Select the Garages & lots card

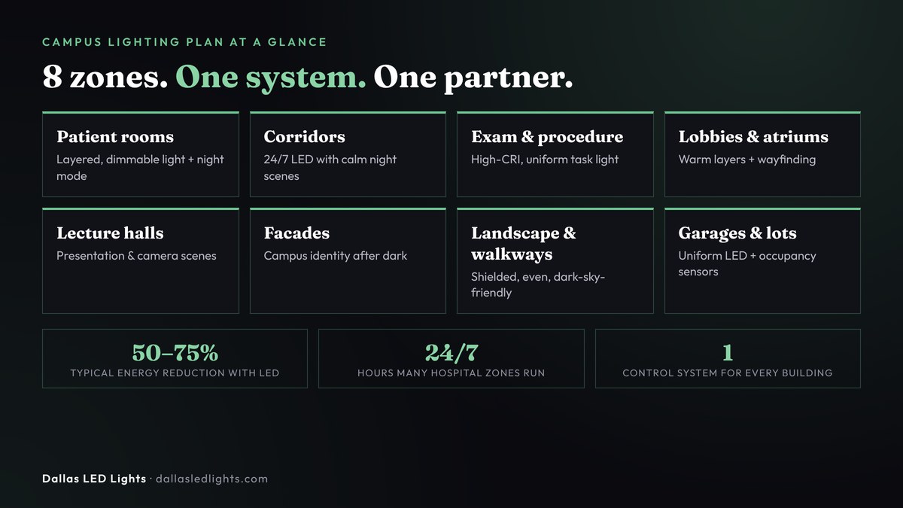762,260
